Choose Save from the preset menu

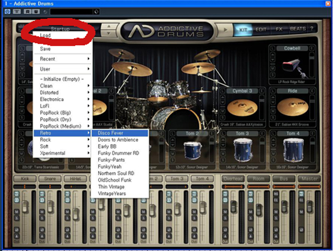pyautogui.click(x=63, y=49)
